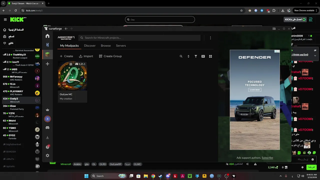Select the OutLaw MC modpack thumbnail
The height and width of the screenshot is (180, 320).
point(72,75)
